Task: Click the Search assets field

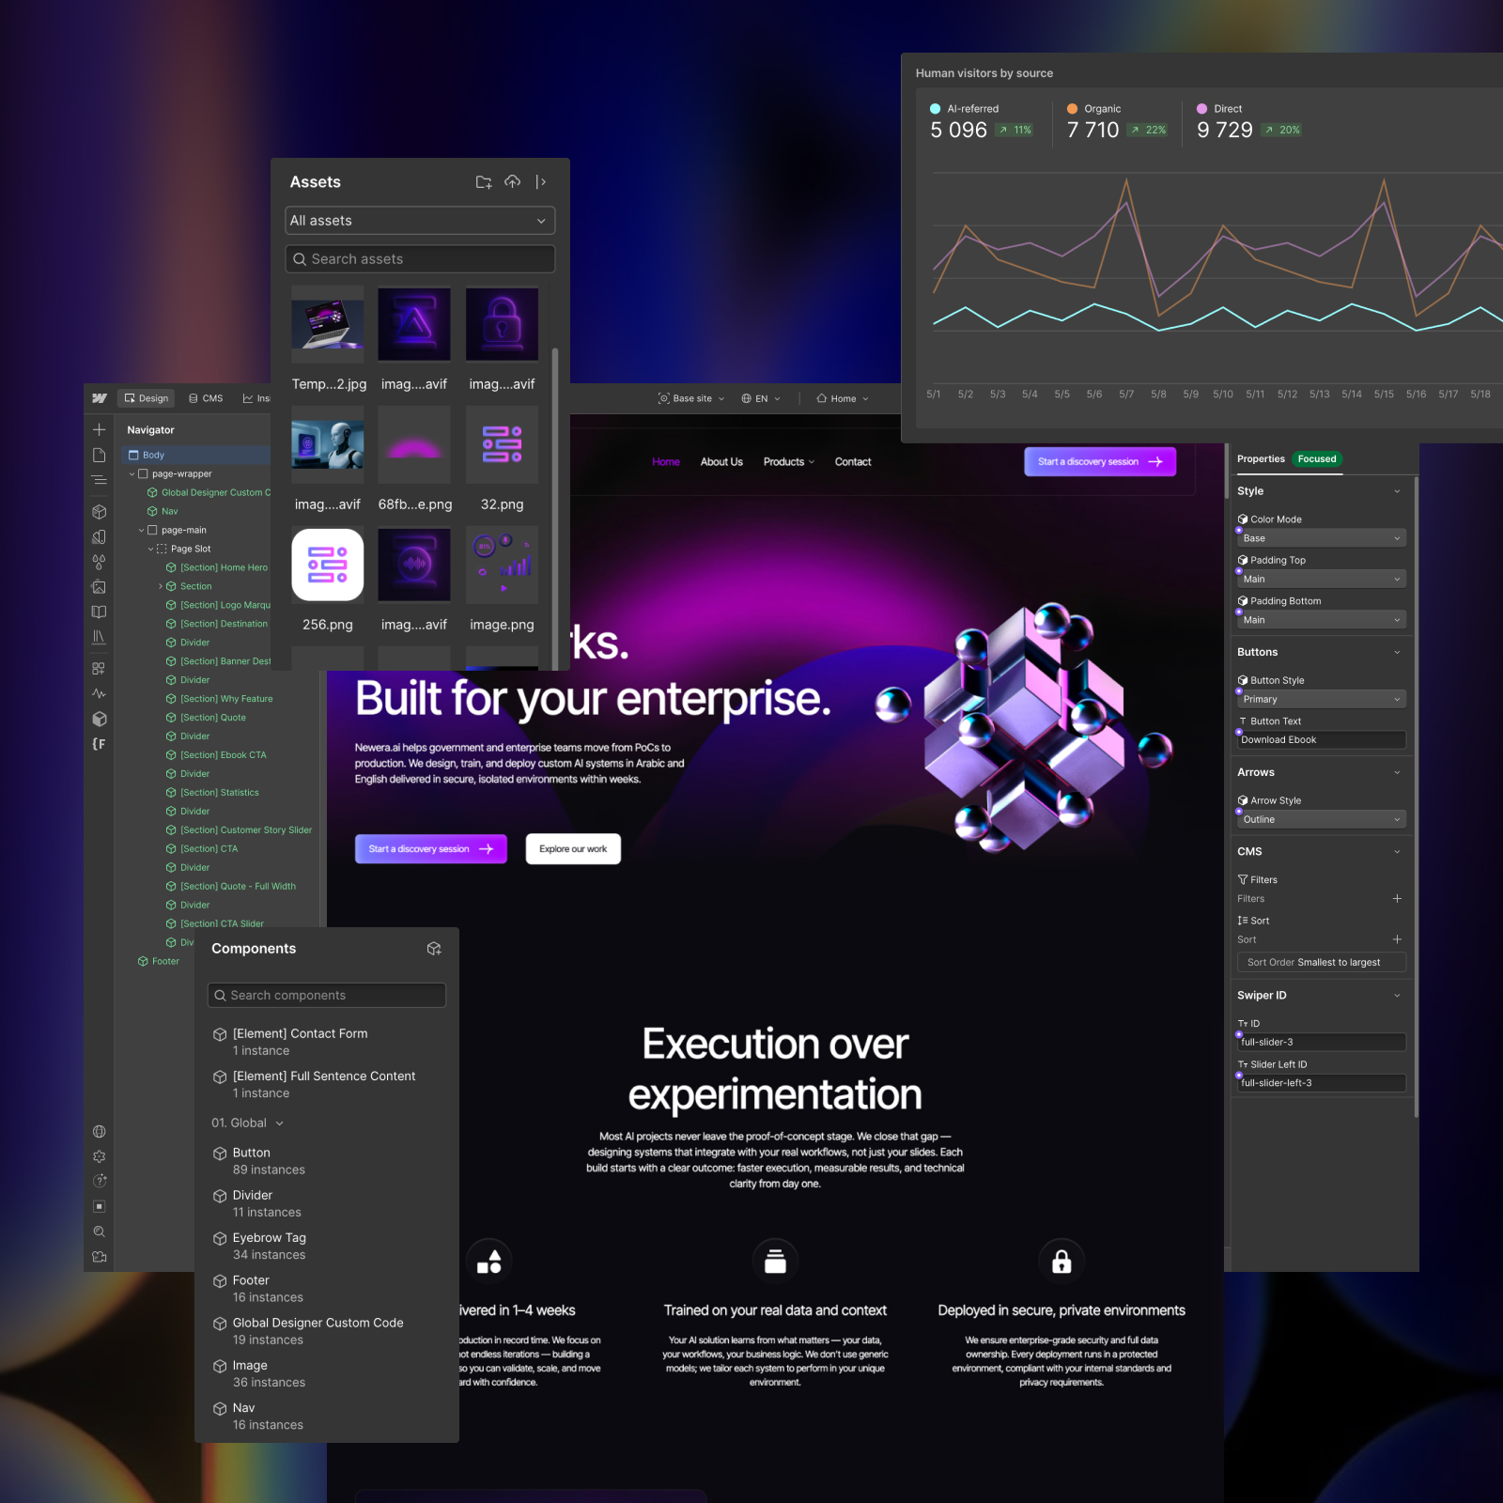Action: (x=420, y=259)
